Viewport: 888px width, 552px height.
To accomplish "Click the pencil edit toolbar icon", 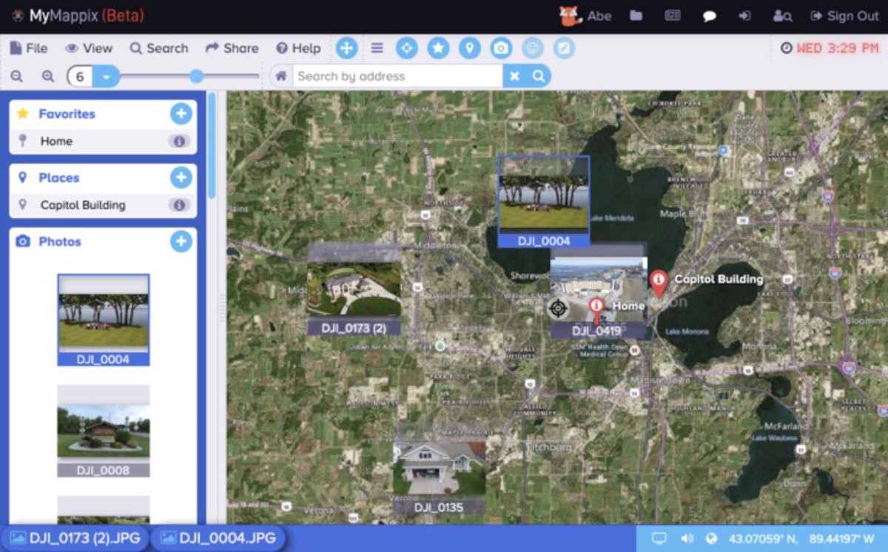I will 564,48.
